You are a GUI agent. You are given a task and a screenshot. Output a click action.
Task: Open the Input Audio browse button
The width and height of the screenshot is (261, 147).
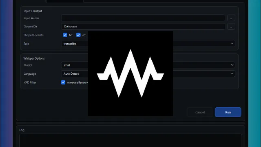click(x=231, y=18)
